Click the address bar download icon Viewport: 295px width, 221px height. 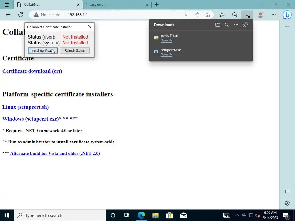186,15
